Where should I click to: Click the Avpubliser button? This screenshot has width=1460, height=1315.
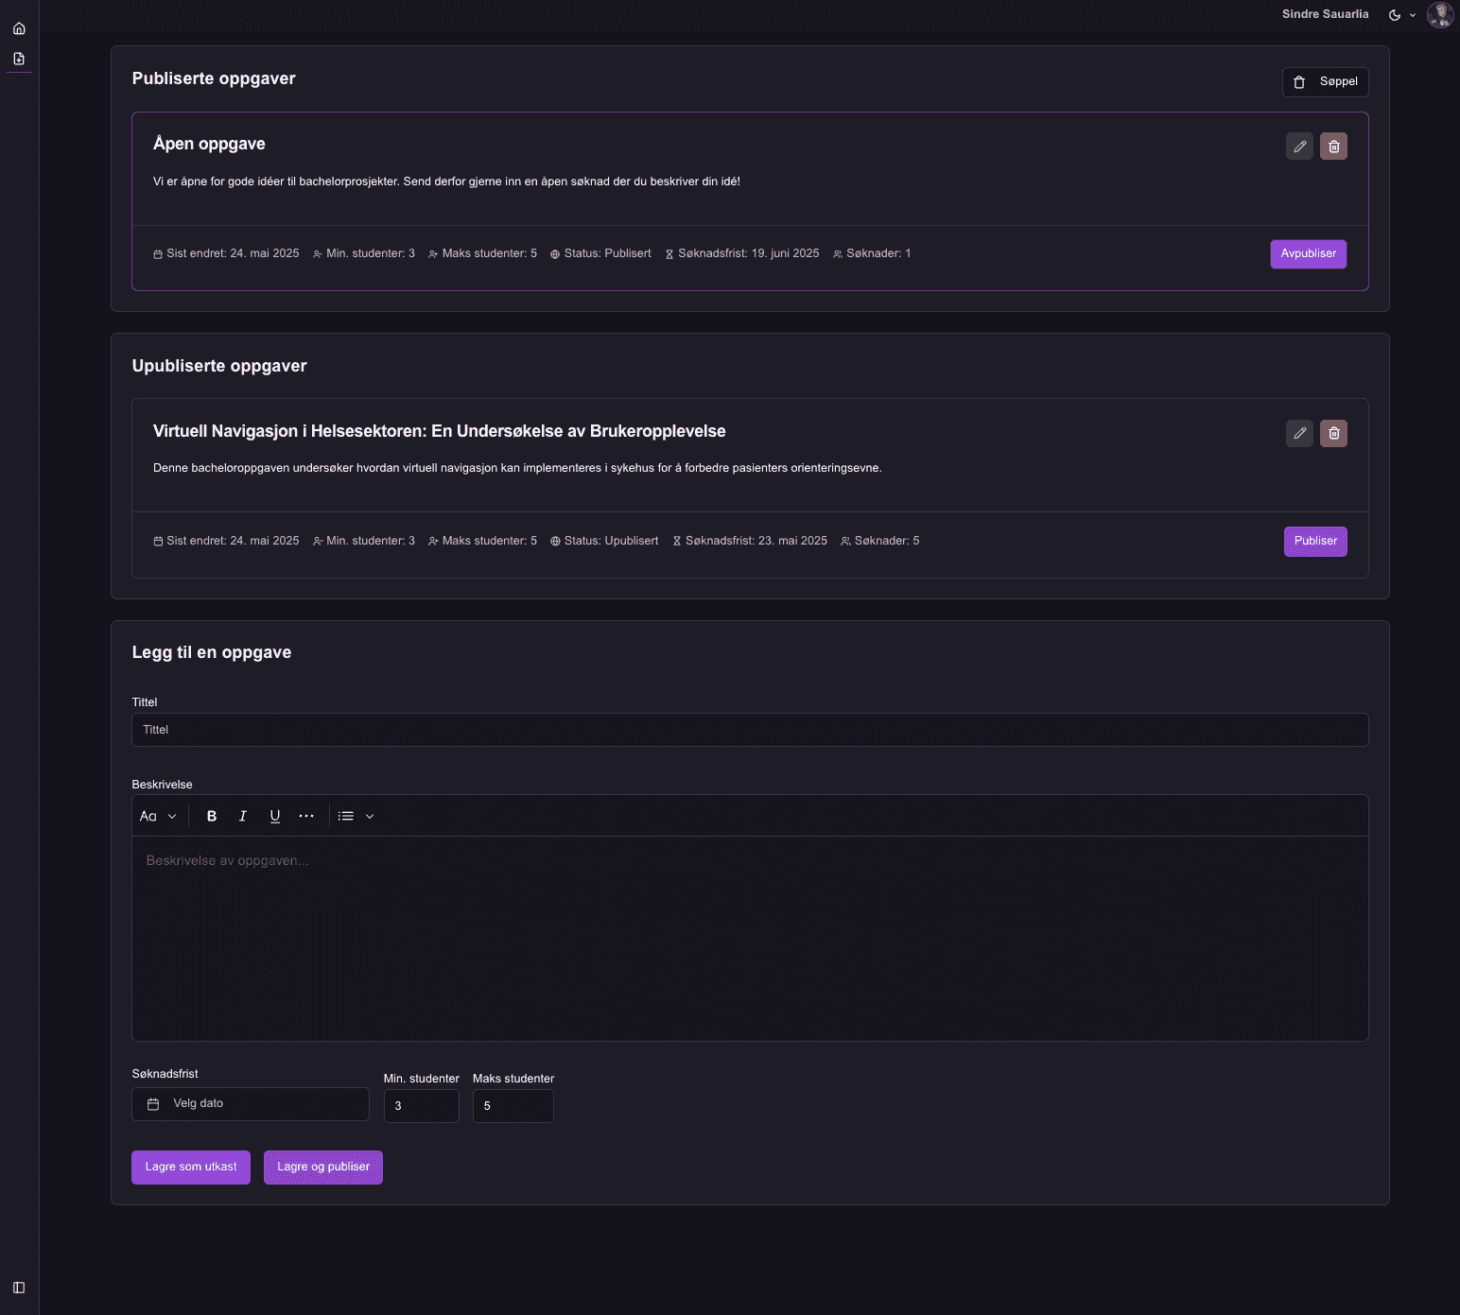[1308, 253]
